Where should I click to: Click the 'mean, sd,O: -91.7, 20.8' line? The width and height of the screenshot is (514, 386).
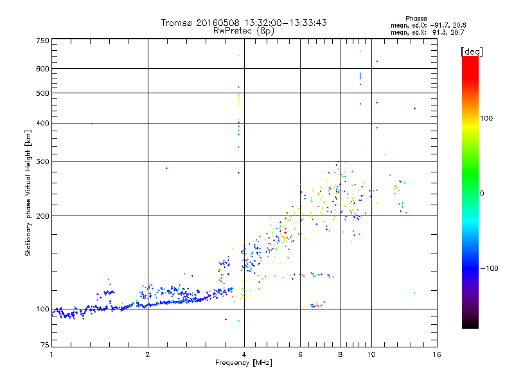[x=428, y=25]
